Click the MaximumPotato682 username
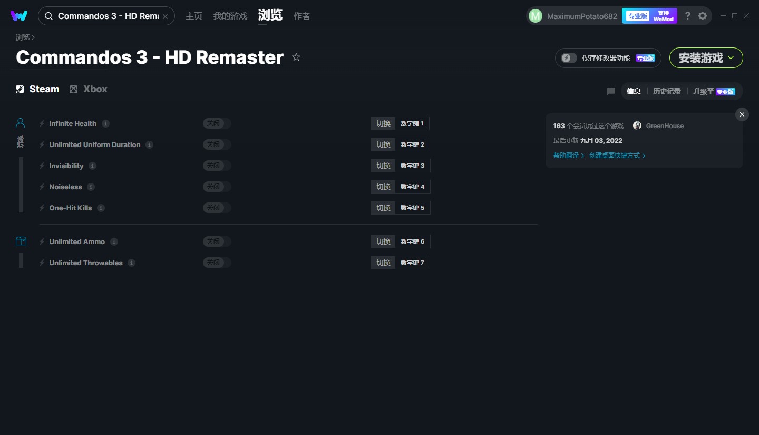The image size is (759, 435). pyautogui.click(x=582, y=16)
